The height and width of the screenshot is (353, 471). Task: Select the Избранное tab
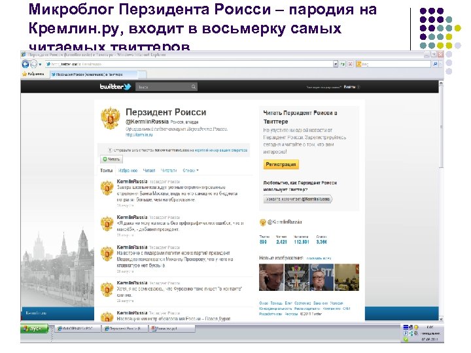pos(128,170)
